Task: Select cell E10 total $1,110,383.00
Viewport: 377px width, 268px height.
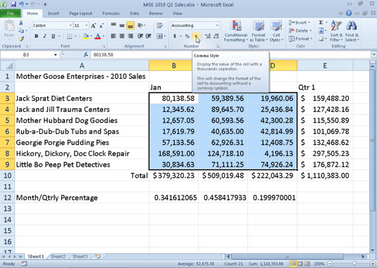Action: click(x=325, y=176)
